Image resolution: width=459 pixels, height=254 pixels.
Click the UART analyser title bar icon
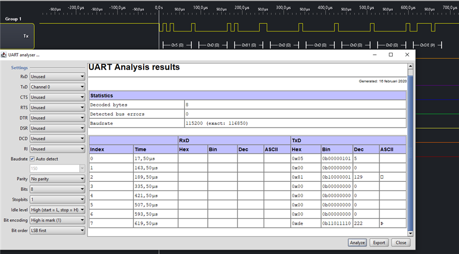coord(4,55)
